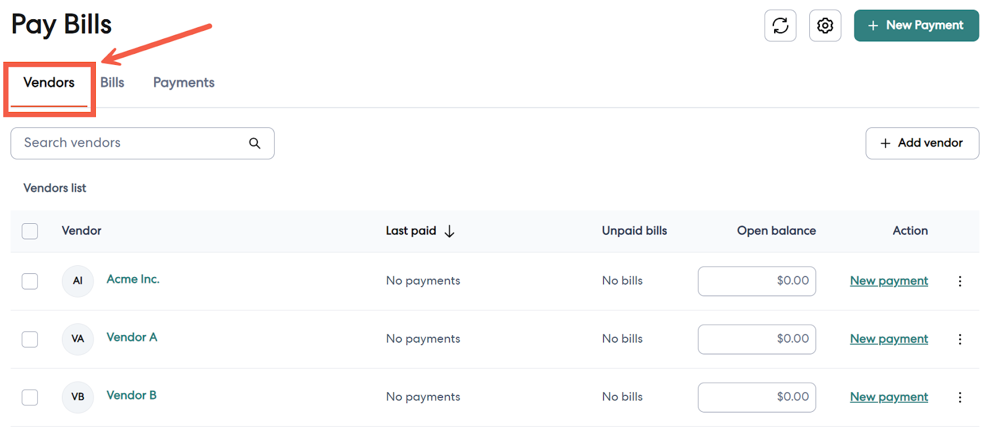Viewport: 990px width, 431px height.
Task: Click Vendor A open balance field
Action: tap(756, 339)
